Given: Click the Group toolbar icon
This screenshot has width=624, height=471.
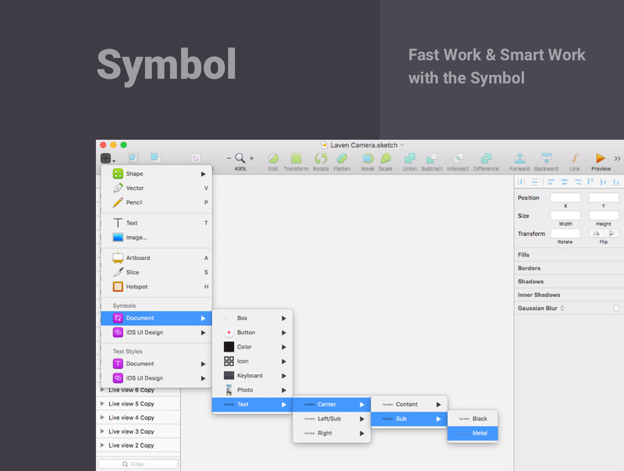Looking at the screenshot, I should (x=133, y=158).
